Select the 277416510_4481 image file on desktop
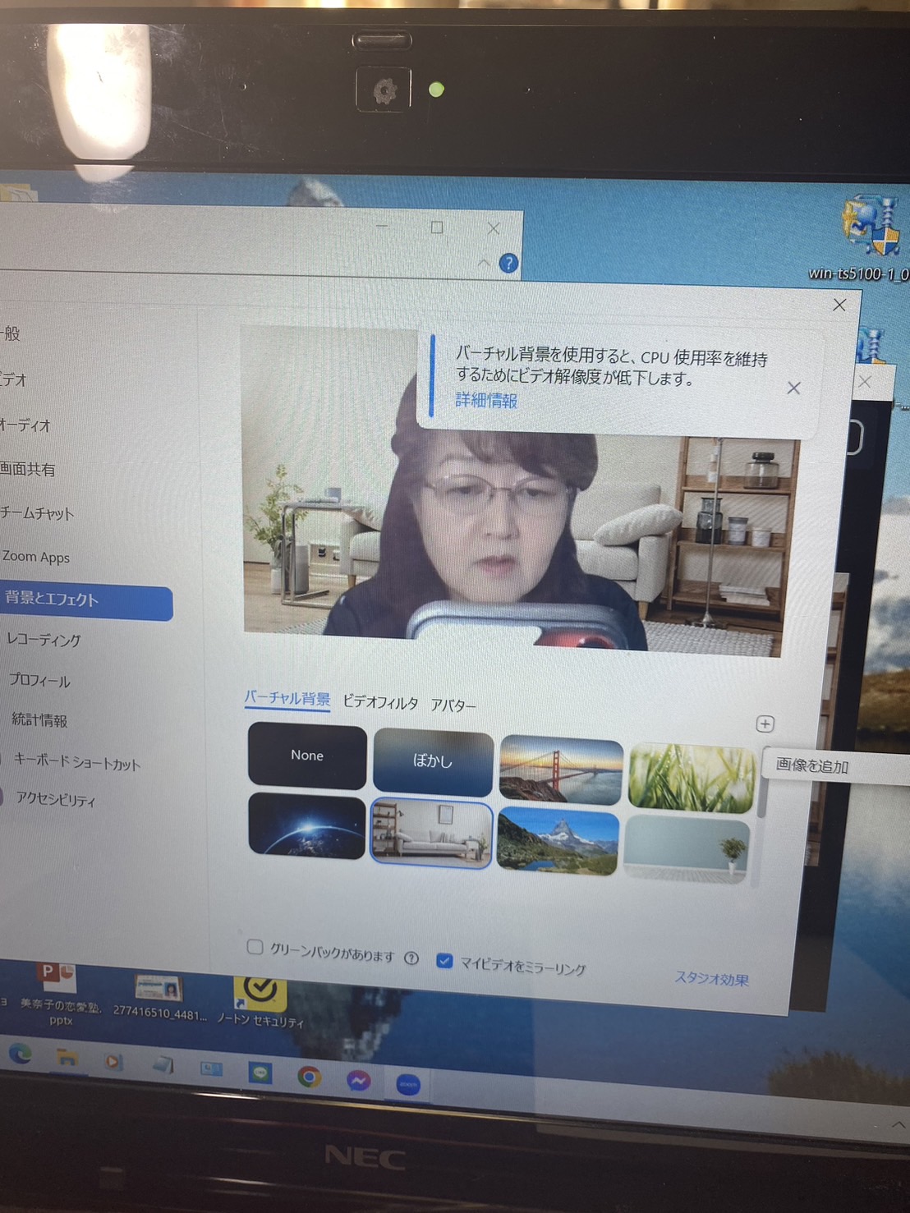This screenshot has width=910, height=1213. (159, 996)
